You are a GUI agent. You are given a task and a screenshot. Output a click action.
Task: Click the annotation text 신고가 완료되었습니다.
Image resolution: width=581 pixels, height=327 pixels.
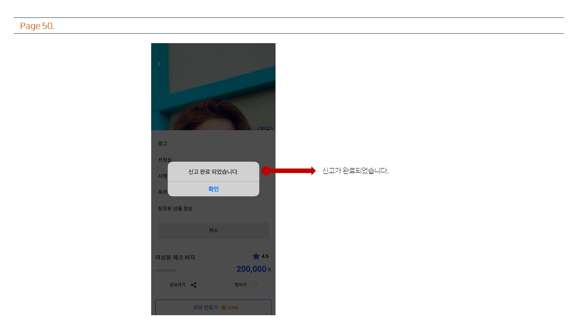coord(355,171)
